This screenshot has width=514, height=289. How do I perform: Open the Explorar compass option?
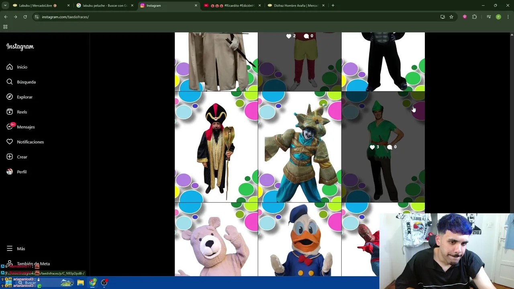click(x=20, y=97)
